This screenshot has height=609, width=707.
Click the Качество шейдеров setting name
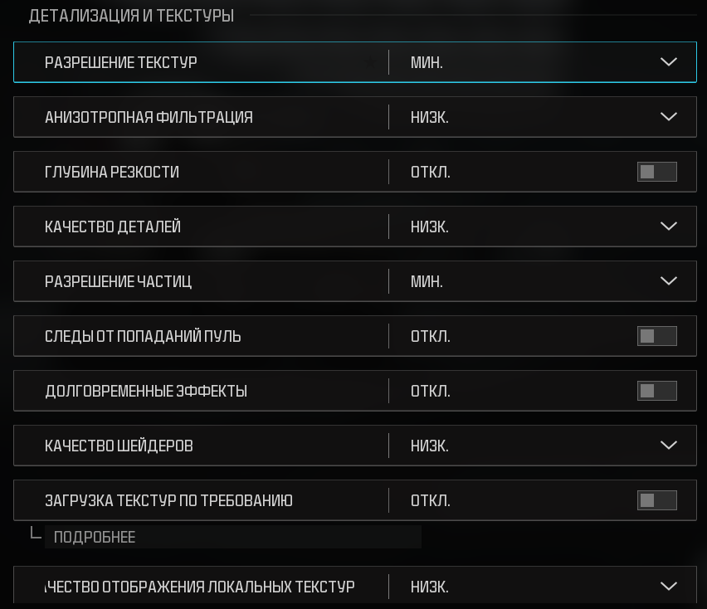(119, 446)
